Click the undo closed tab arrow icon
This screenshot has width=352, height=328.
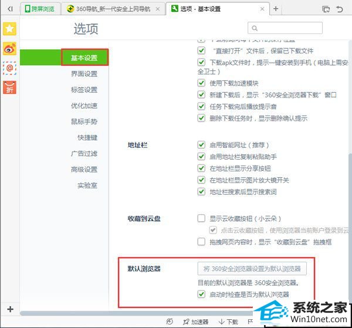(x=340, y=9)
